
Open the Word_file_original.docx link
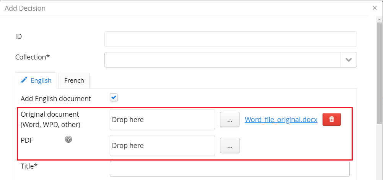coord(281,119)
